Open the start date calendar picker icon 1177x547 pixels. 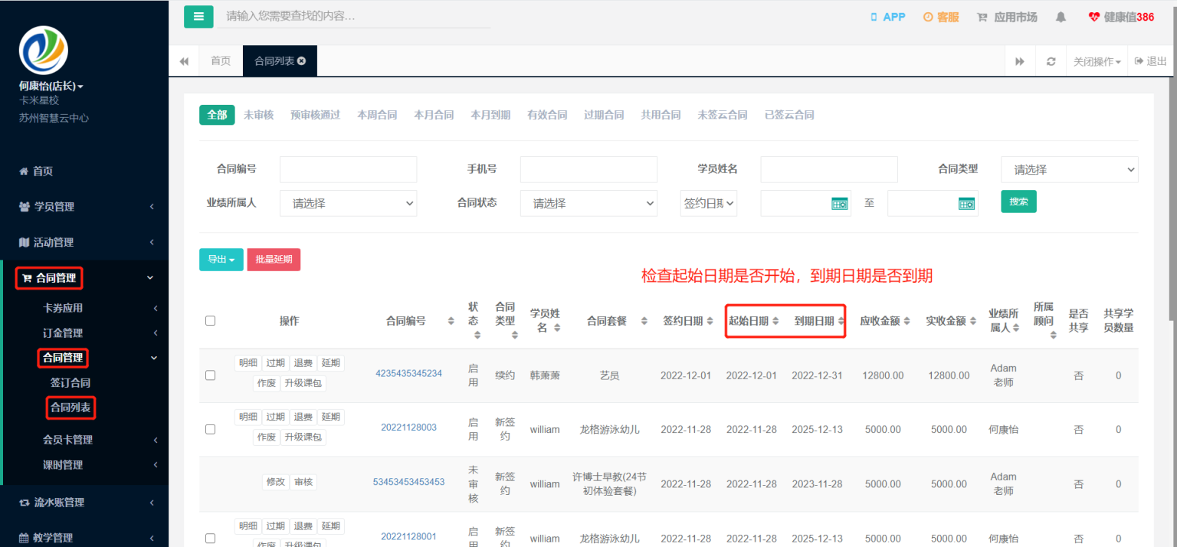(839, 204)
